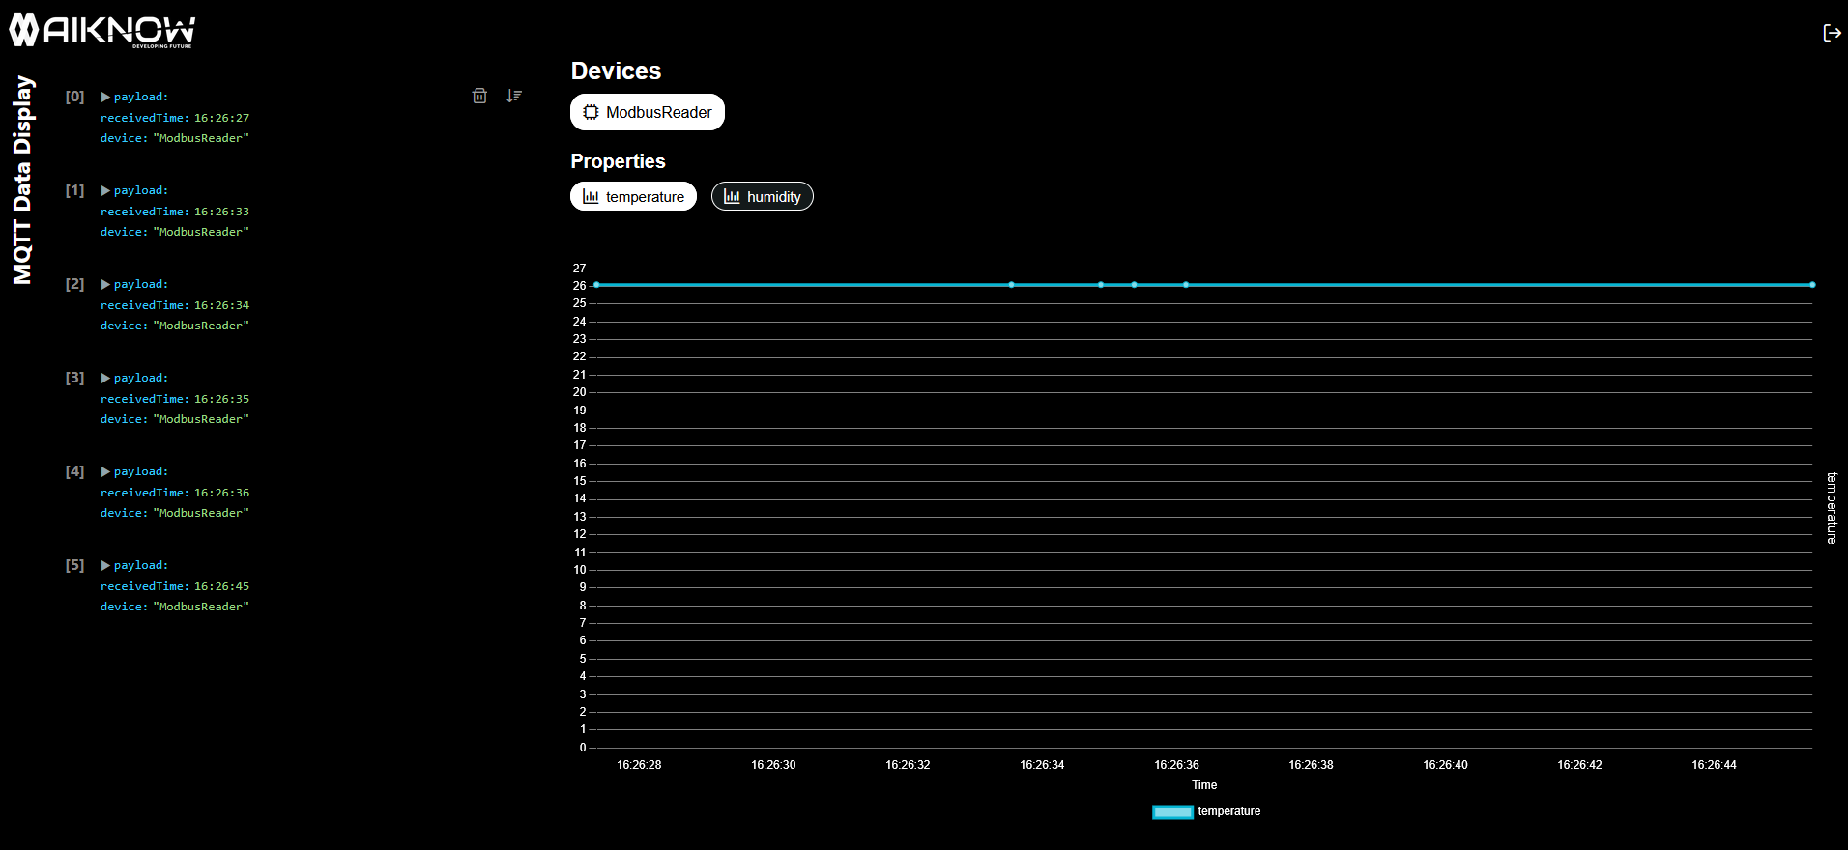Expand payload of message [0]
This screenshot has height=850, width=1848.
coord(105,97)
